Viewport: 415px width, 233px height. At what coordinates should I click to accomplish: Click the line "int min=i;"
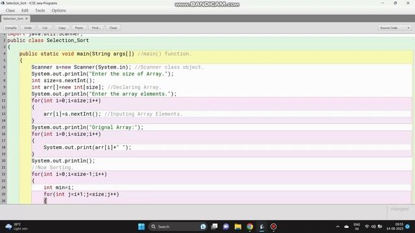58,188
